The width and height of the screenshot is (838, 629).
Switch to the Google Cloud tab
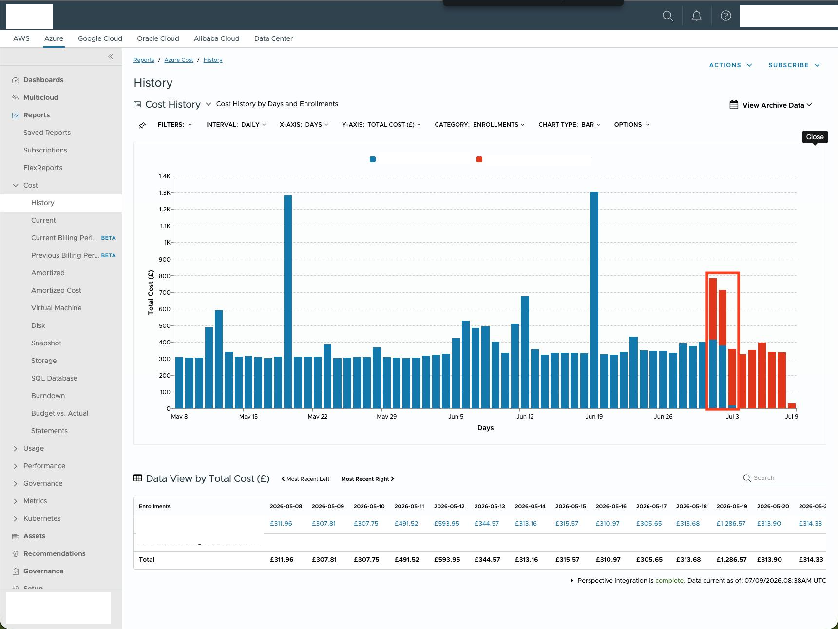pos(100,38)
